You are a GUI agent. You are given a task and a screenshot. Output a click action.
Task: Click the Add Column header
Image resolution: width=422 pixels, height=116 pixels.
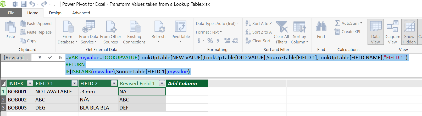pyautogui.click(x=187, y=83)
